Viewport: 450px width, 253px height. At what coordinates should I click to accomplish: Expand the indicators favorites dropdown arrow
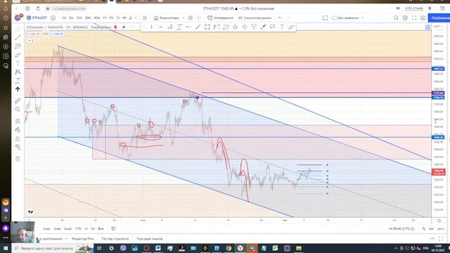[184, 18]
